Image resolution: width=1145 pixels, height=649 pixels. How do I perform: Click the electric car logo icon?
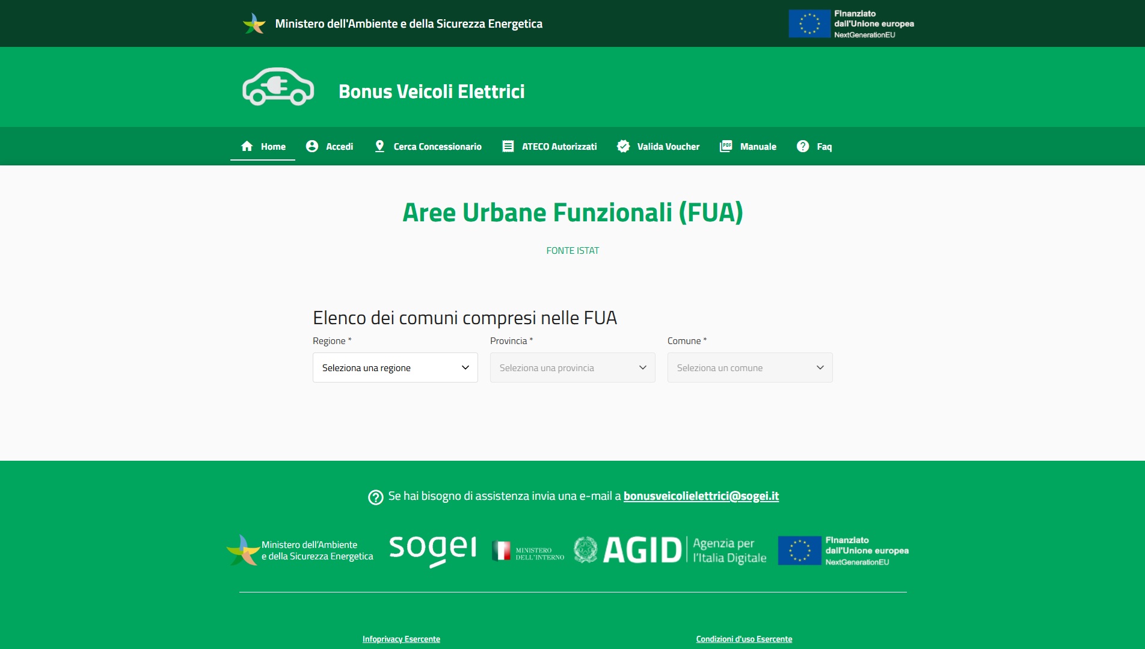pos(278,87)
